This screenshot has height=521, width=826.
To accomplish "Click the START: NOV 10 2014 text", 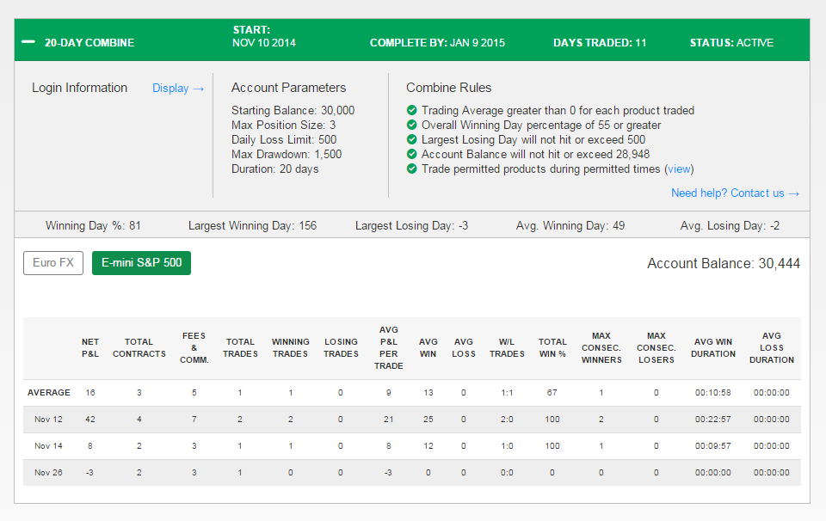I will point(264,36).
